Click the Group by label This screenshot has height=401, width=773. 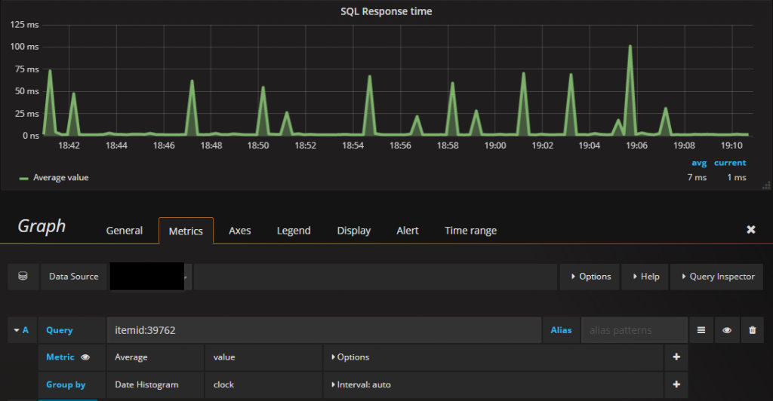[66, 384]
